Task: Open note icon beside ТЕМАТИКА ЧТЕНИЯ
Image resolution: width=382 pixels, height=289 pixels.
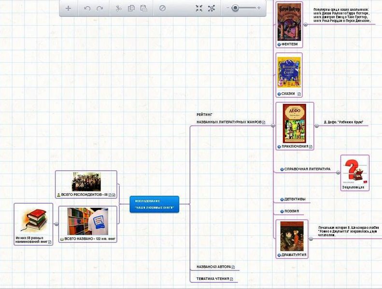Action: click(x=231, y=279)
